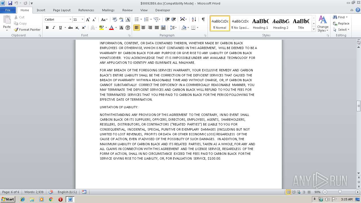The width and height of the screenshot is (361, 203).
Task: Save the document from Quick Access toolbar
Action: click(10, 3)
